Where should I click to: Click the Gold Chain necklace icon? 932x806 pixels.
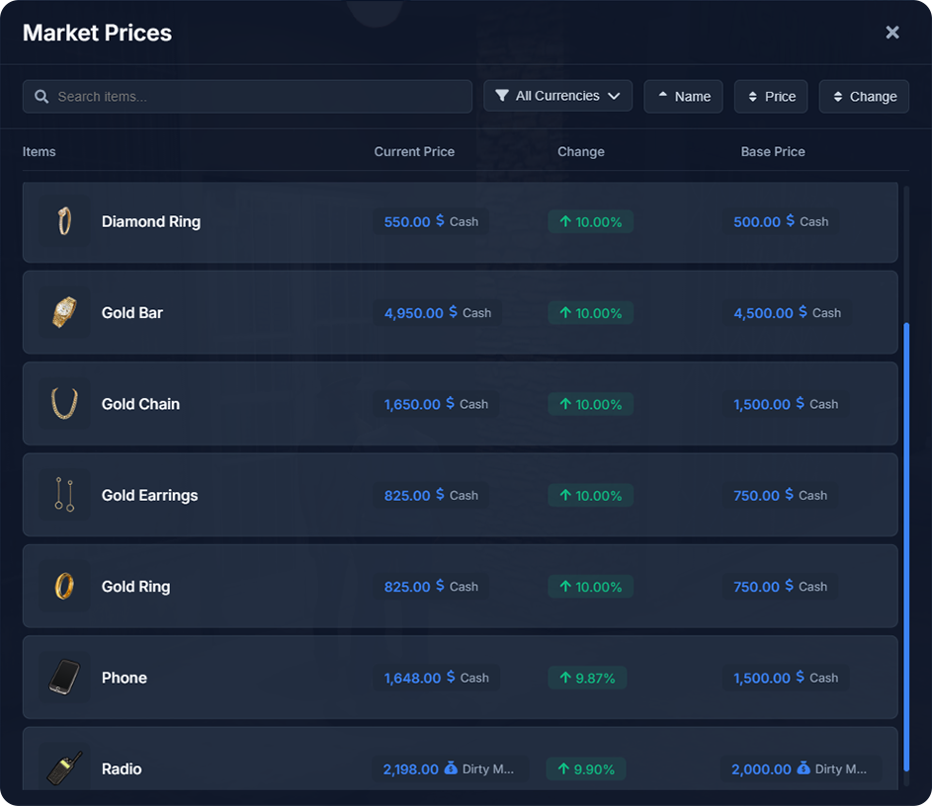tap(64, 403)
